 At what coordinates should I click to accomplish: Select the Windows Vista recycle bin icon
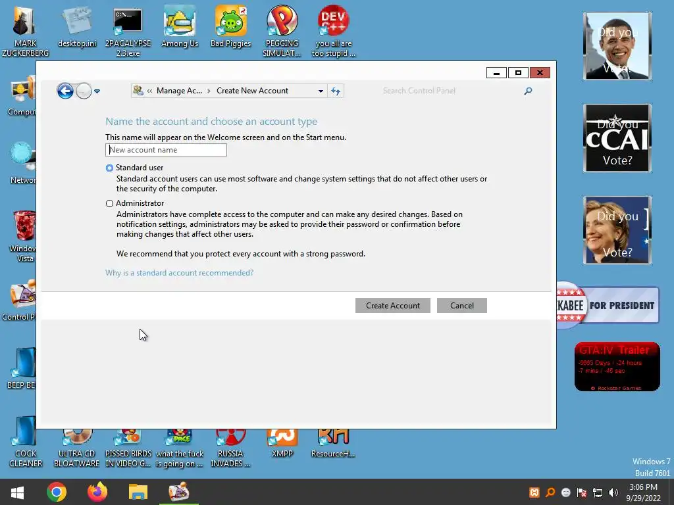point(22,236)
